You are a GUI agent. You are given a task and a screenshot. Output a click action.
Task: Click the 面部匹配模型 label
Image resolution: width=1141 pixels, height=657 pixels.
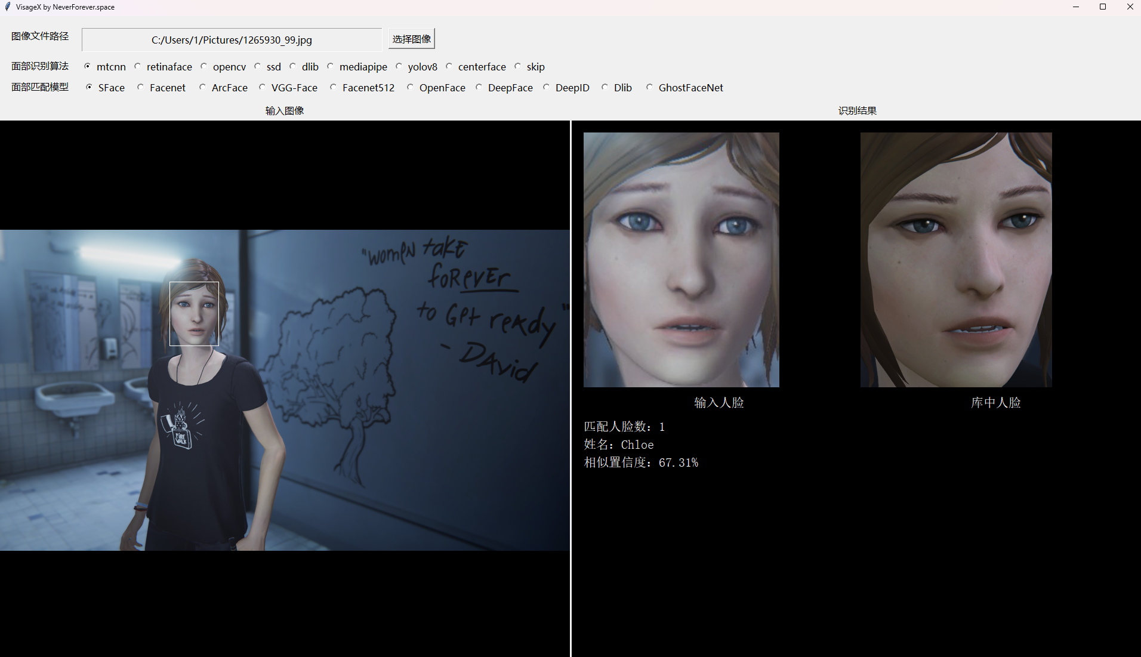click(40, 87)
